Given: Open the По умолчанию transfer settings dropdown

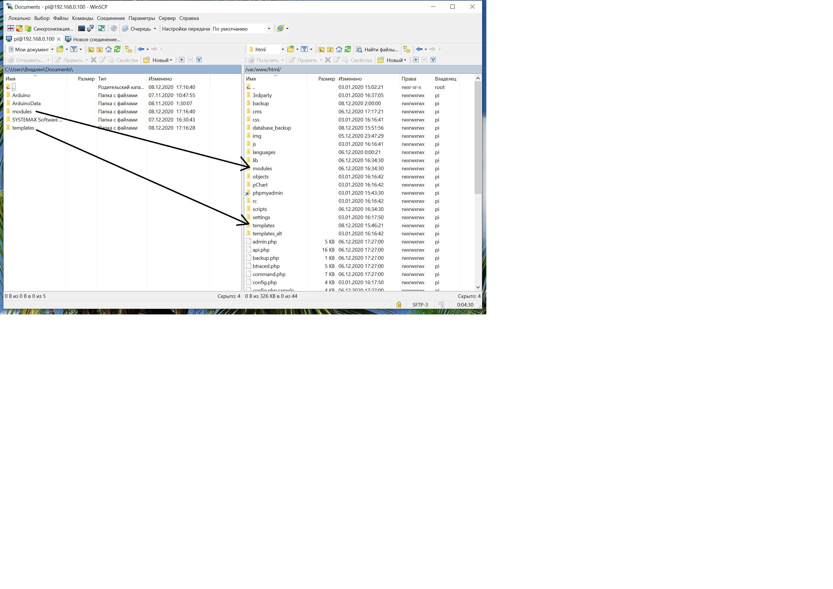Looking at the screenshot, I should [x=269, y=28].
